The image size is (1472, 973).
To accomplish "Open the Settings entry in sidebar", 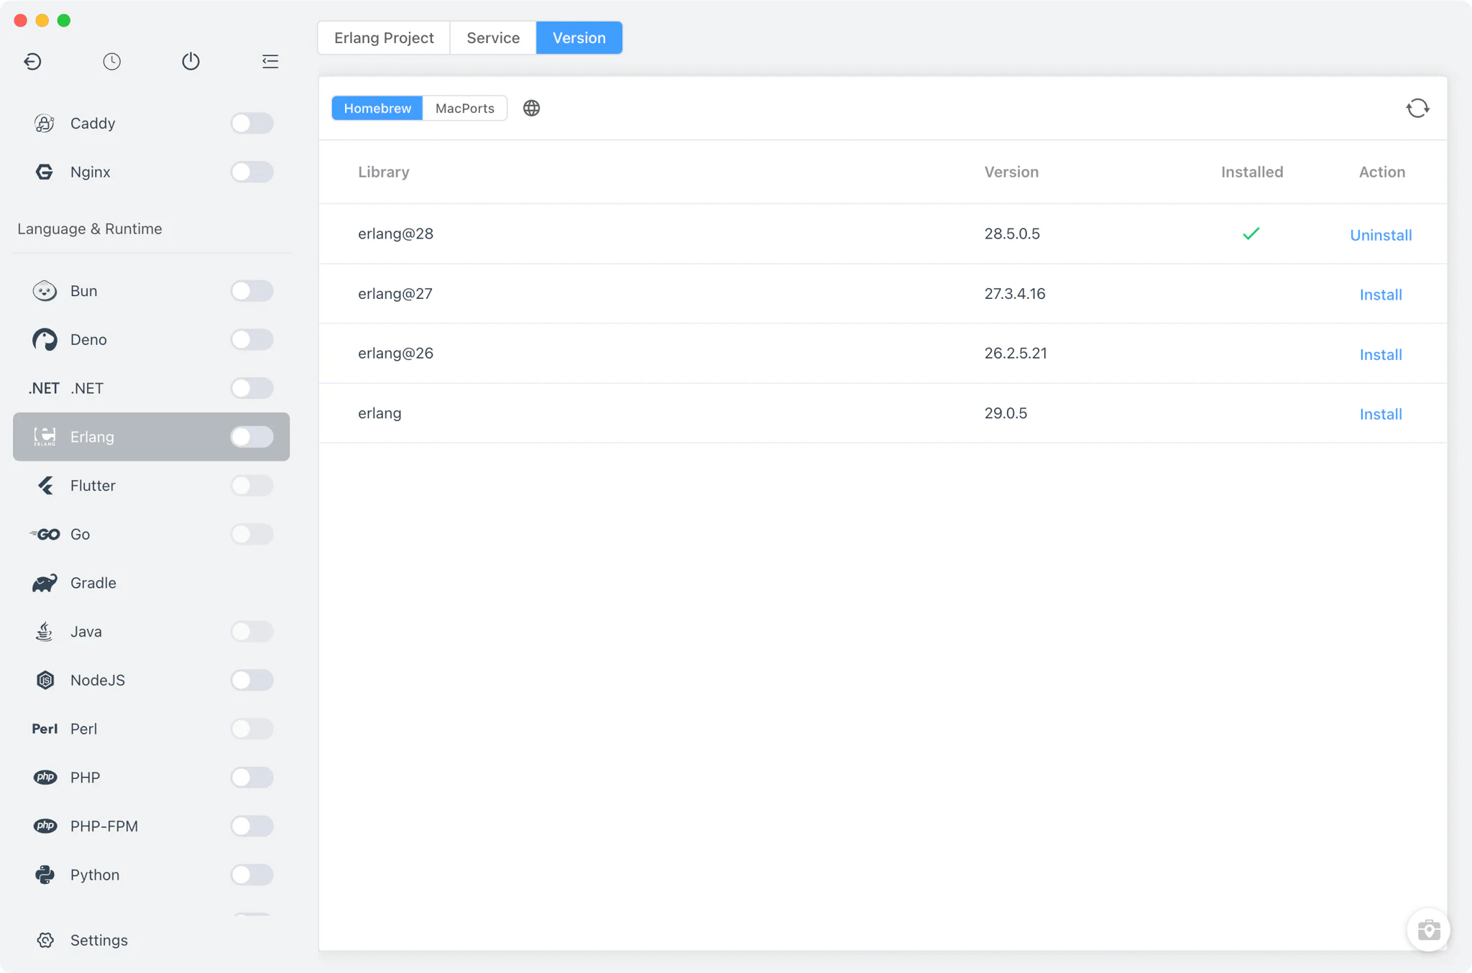I will tap(151, 940).
